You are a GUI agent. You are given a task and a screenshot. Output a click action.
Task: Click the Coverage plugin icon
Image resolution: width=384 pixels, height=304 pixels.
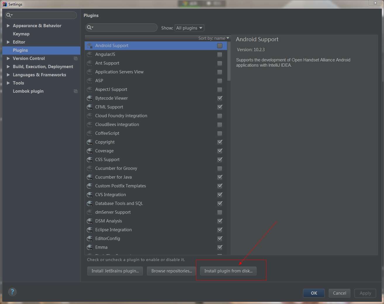click(x=90, y=151)
